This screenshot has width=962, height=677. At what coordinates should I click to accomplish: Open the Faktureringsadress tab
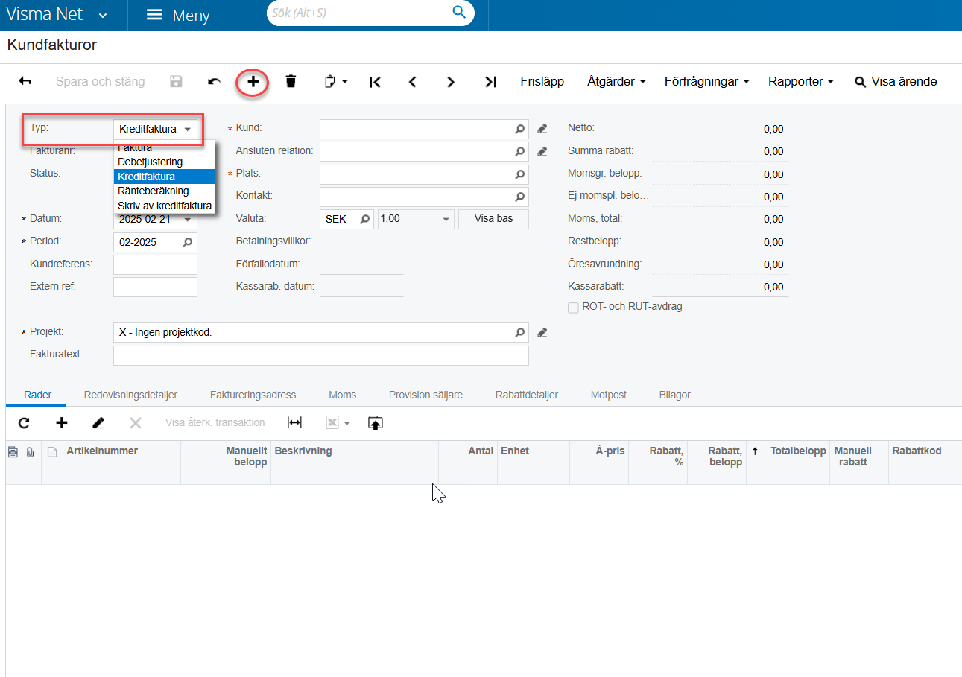pos(253,395)
